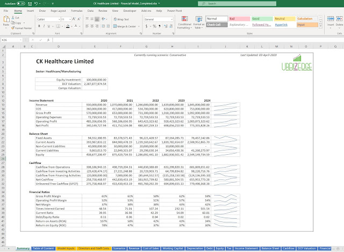This screenshot has height=252, width=344.
Task: Toggle Bottom Align button
Action: pyautogui.click(x=97, y=19)
